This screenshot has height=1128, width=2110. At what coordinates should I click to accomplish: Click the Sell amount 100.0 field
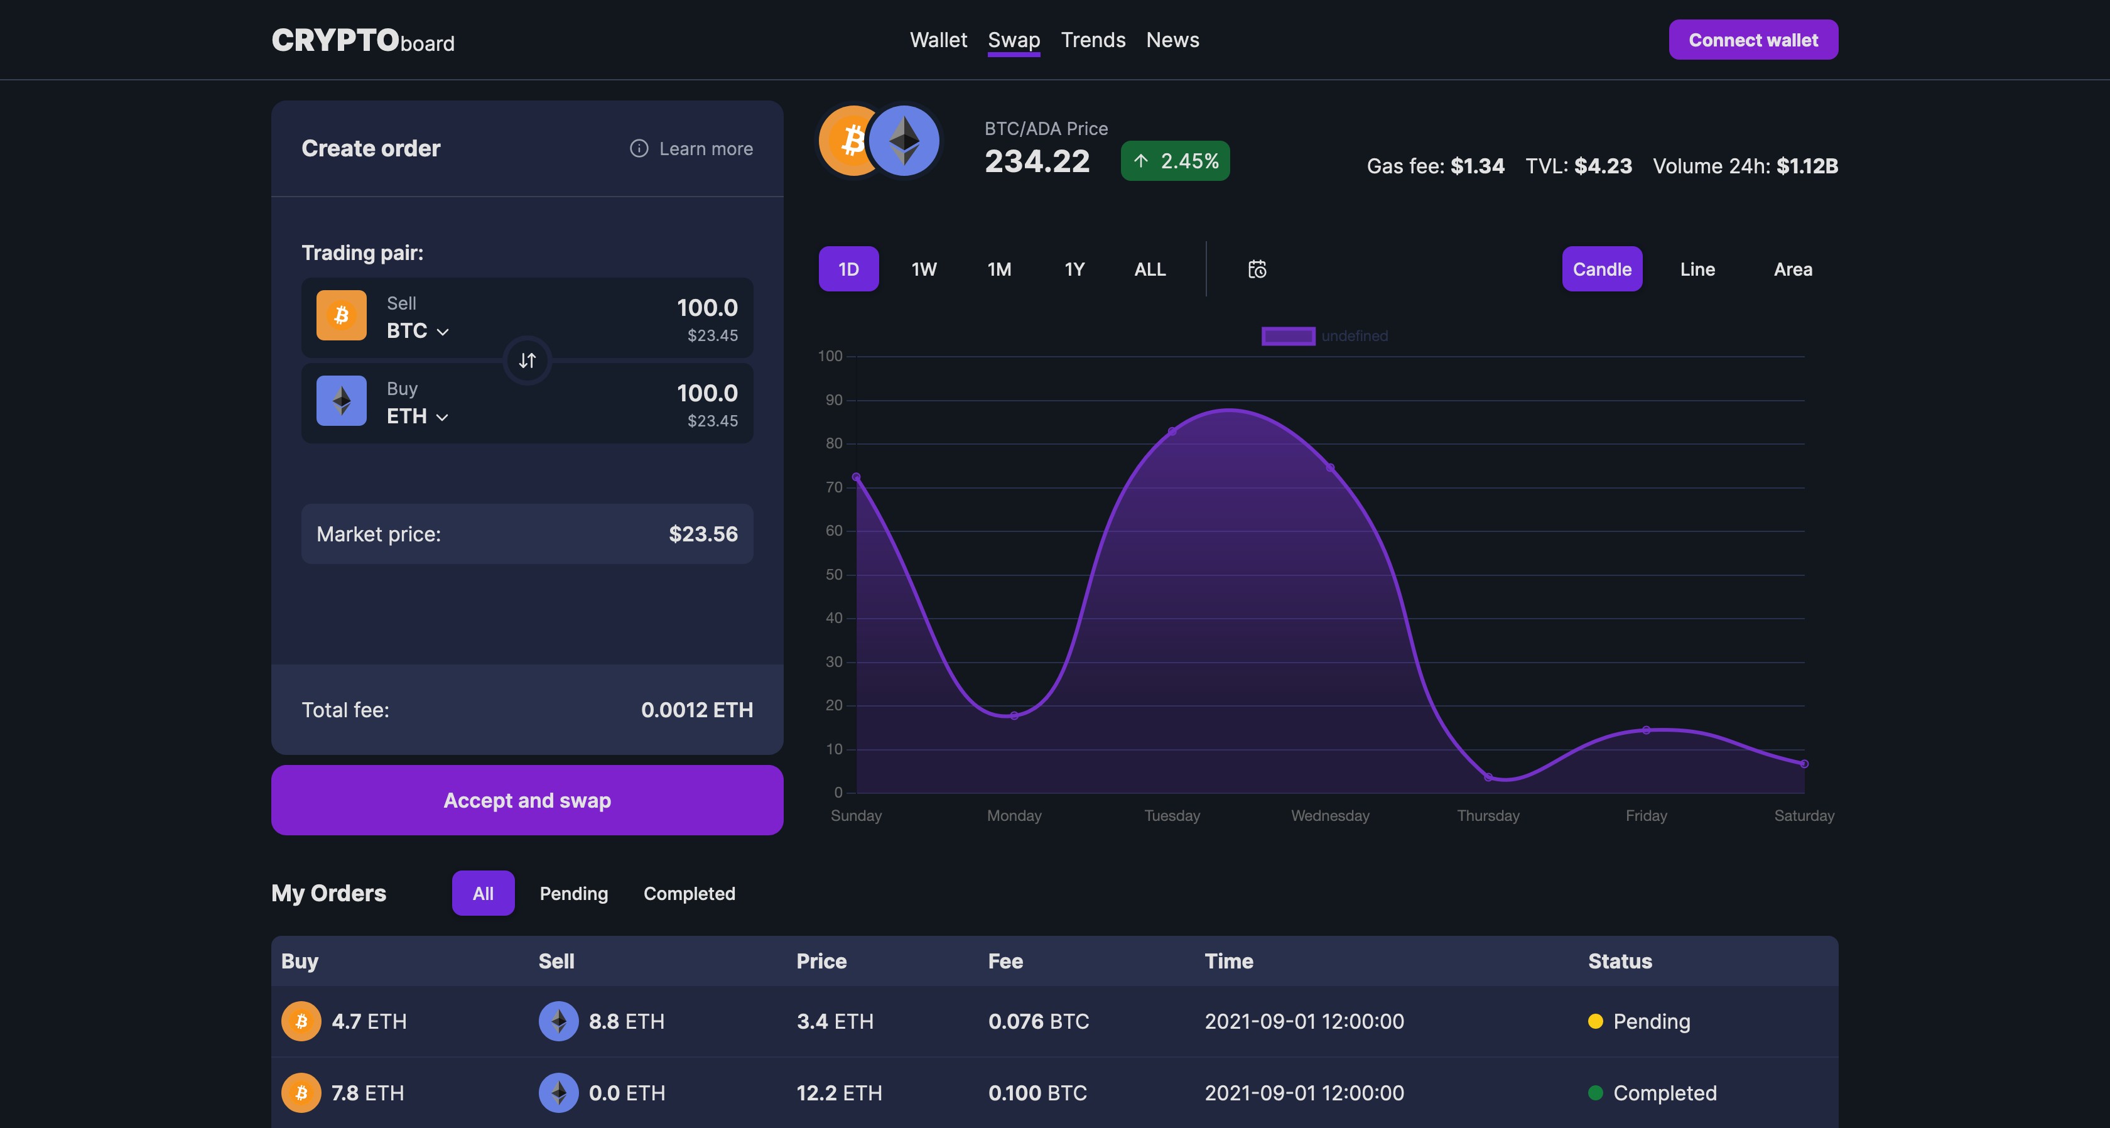[x=708, y=308]
